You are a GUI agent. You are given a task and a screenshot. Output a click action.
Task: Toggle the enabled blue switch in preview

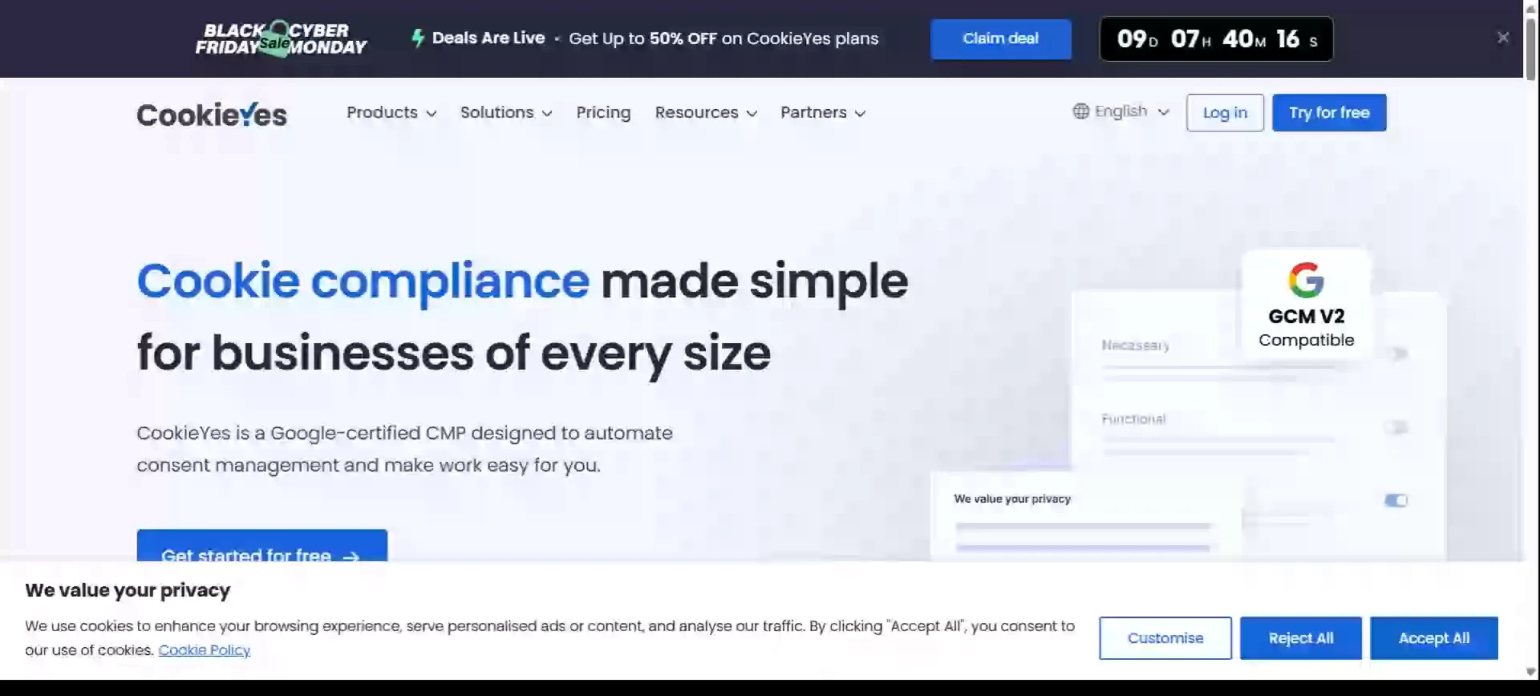(x=1396, y=500)
